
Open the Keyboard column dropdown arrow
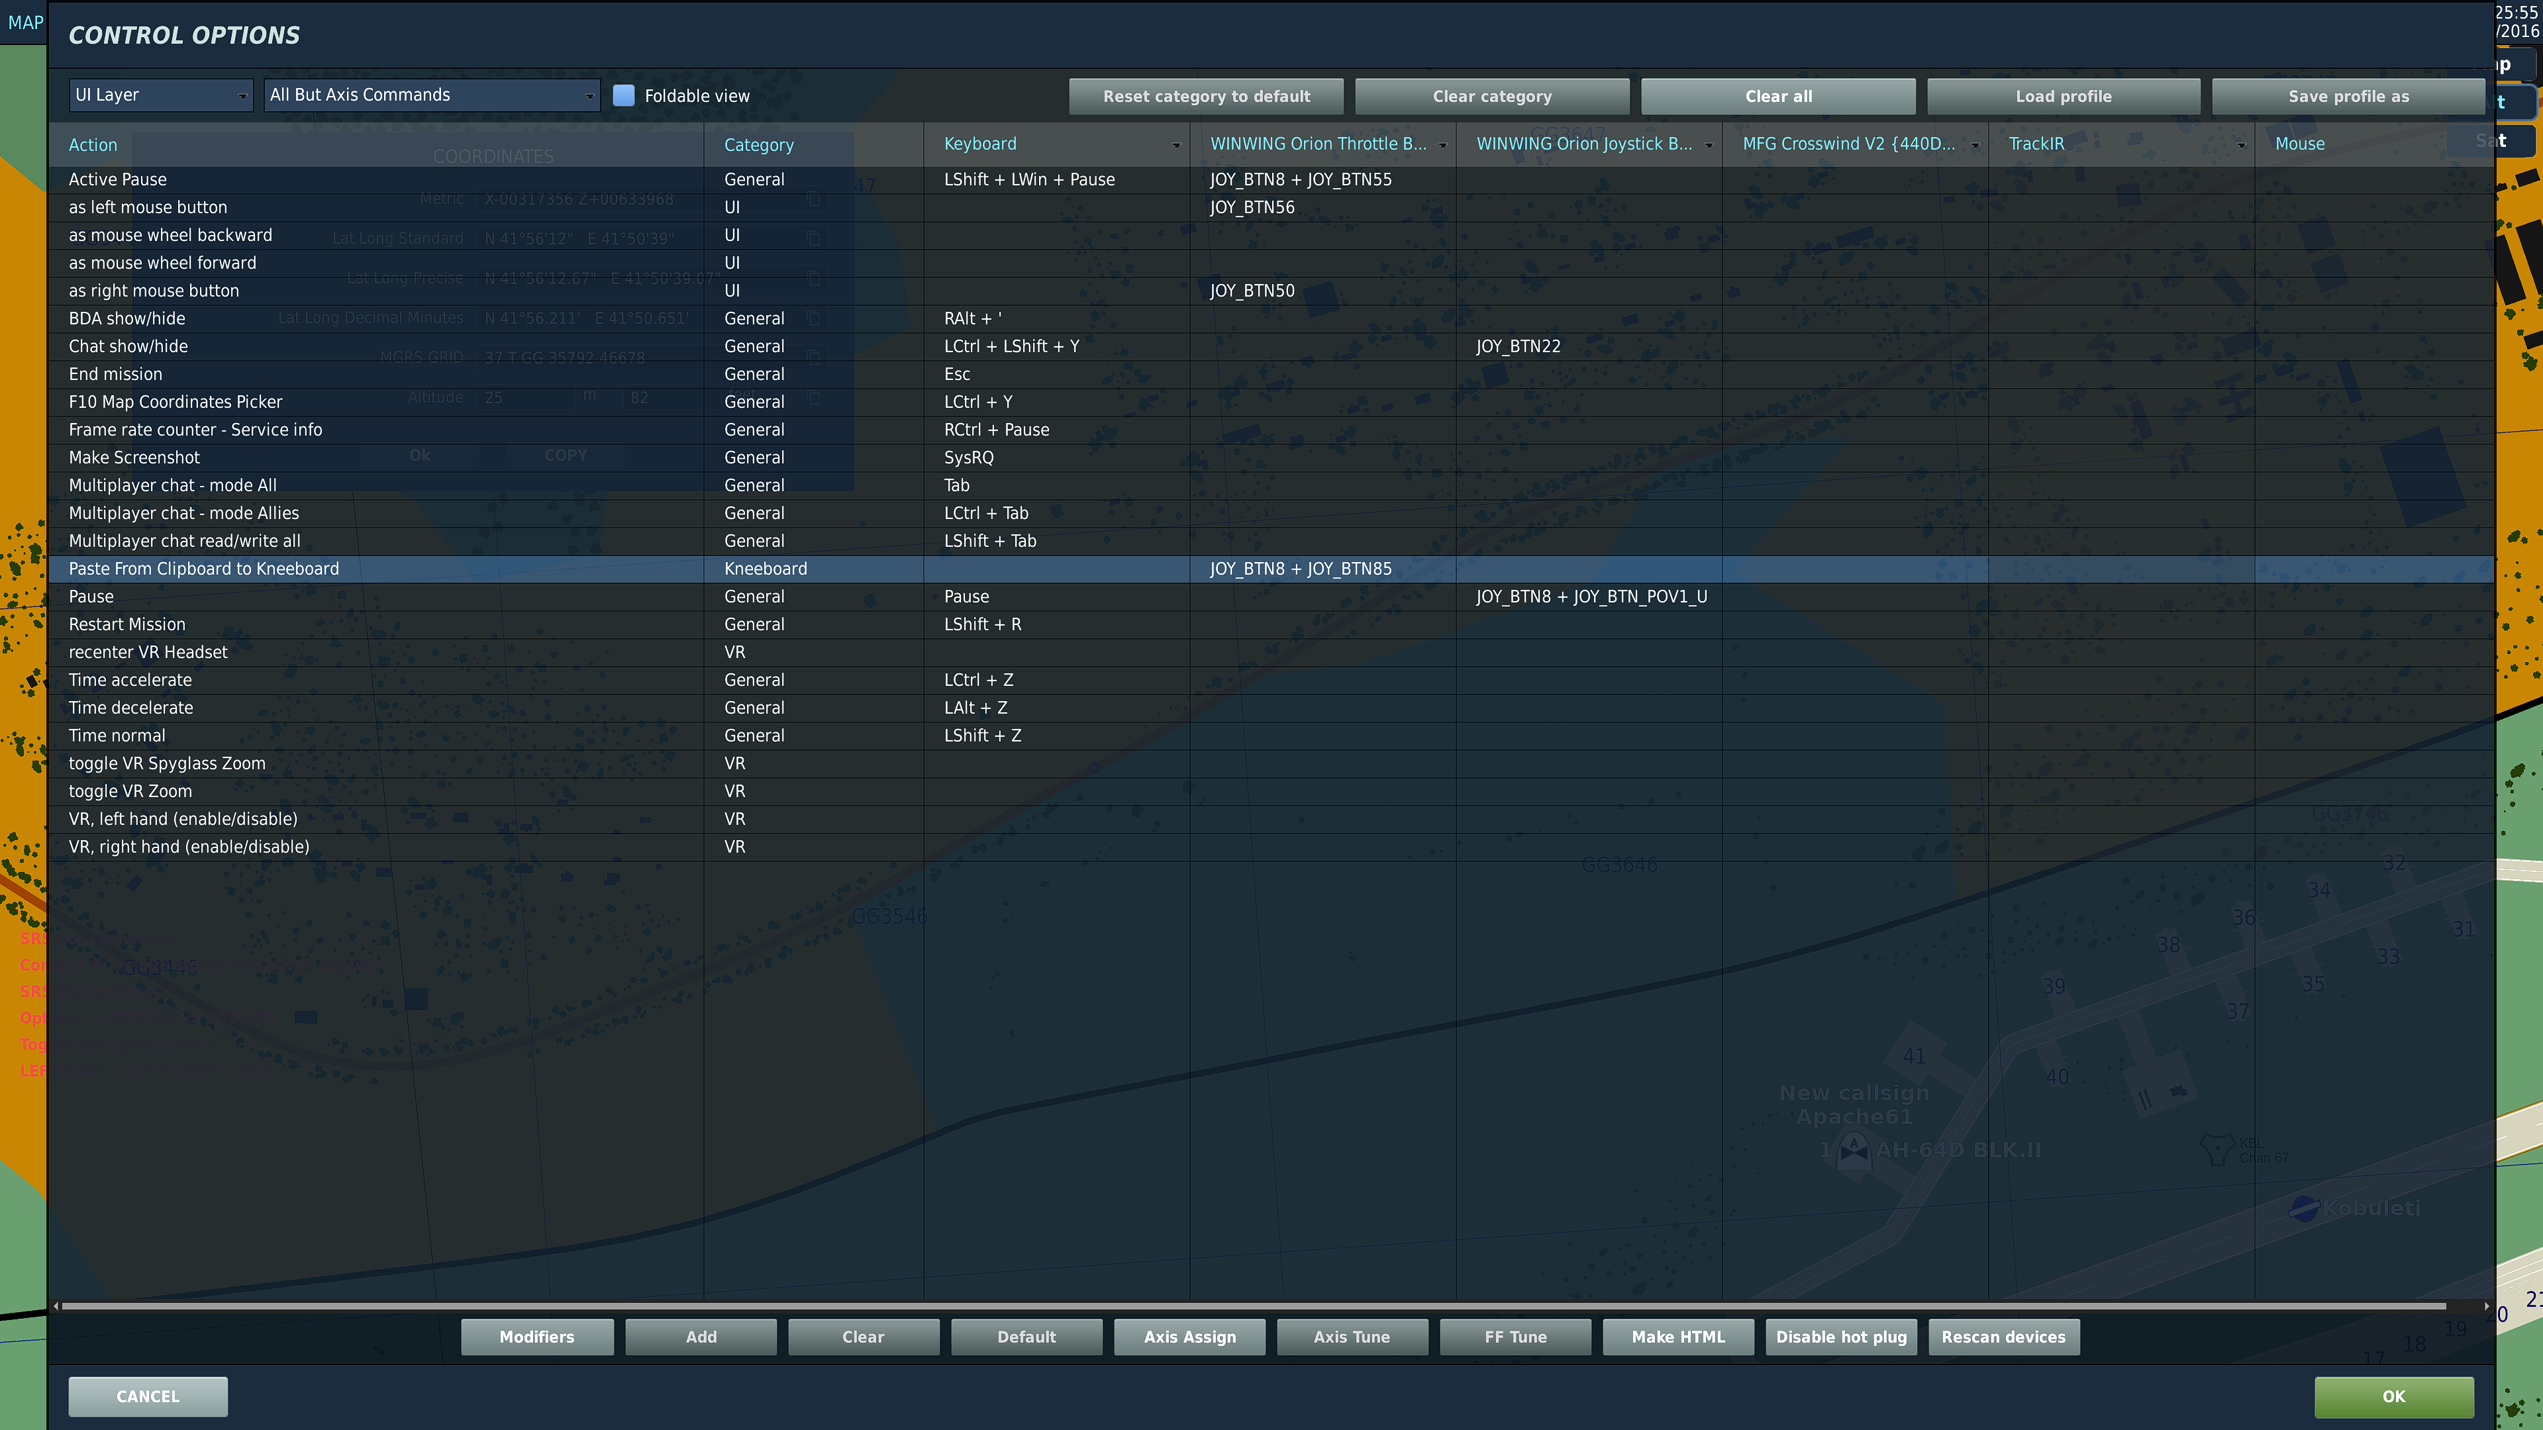pos(1175,145)
